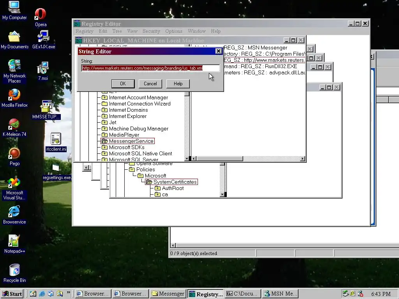Collapse the Policies registry key
Image resolution: width=399 pixels, height=299 pixels.
[132, 169]
